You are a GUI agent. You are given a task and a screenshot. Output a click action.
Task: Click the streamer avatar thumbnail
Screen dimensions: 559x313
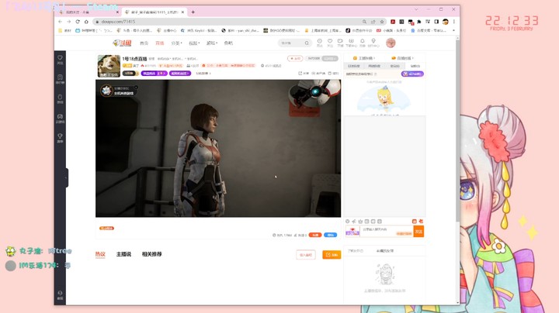click(x=109, y=66)
